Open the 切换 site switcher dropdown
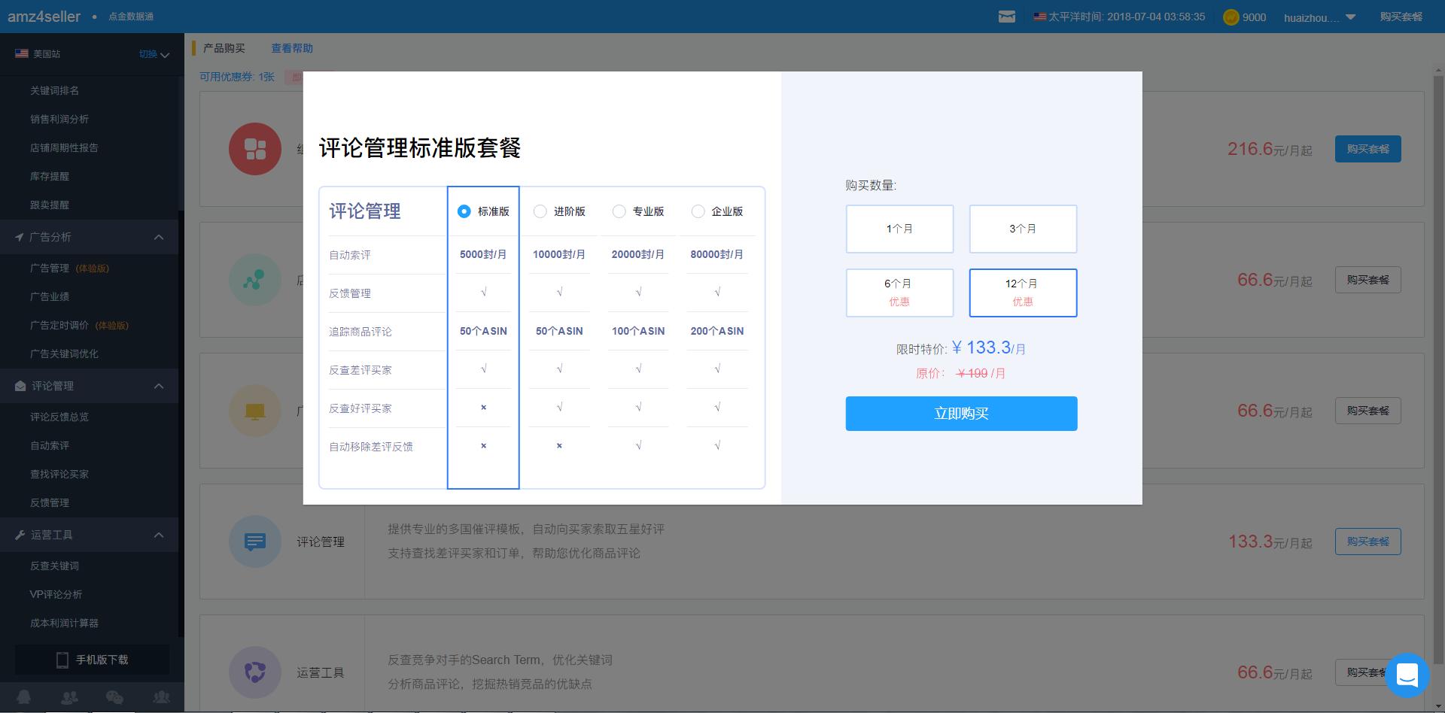Screen dimensions: 1445x713 click(x=153, y=53)
